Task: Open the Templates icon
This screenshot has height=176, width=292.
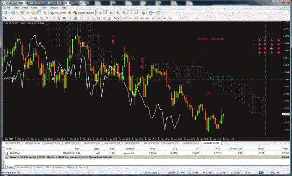Action: [158, 13]
